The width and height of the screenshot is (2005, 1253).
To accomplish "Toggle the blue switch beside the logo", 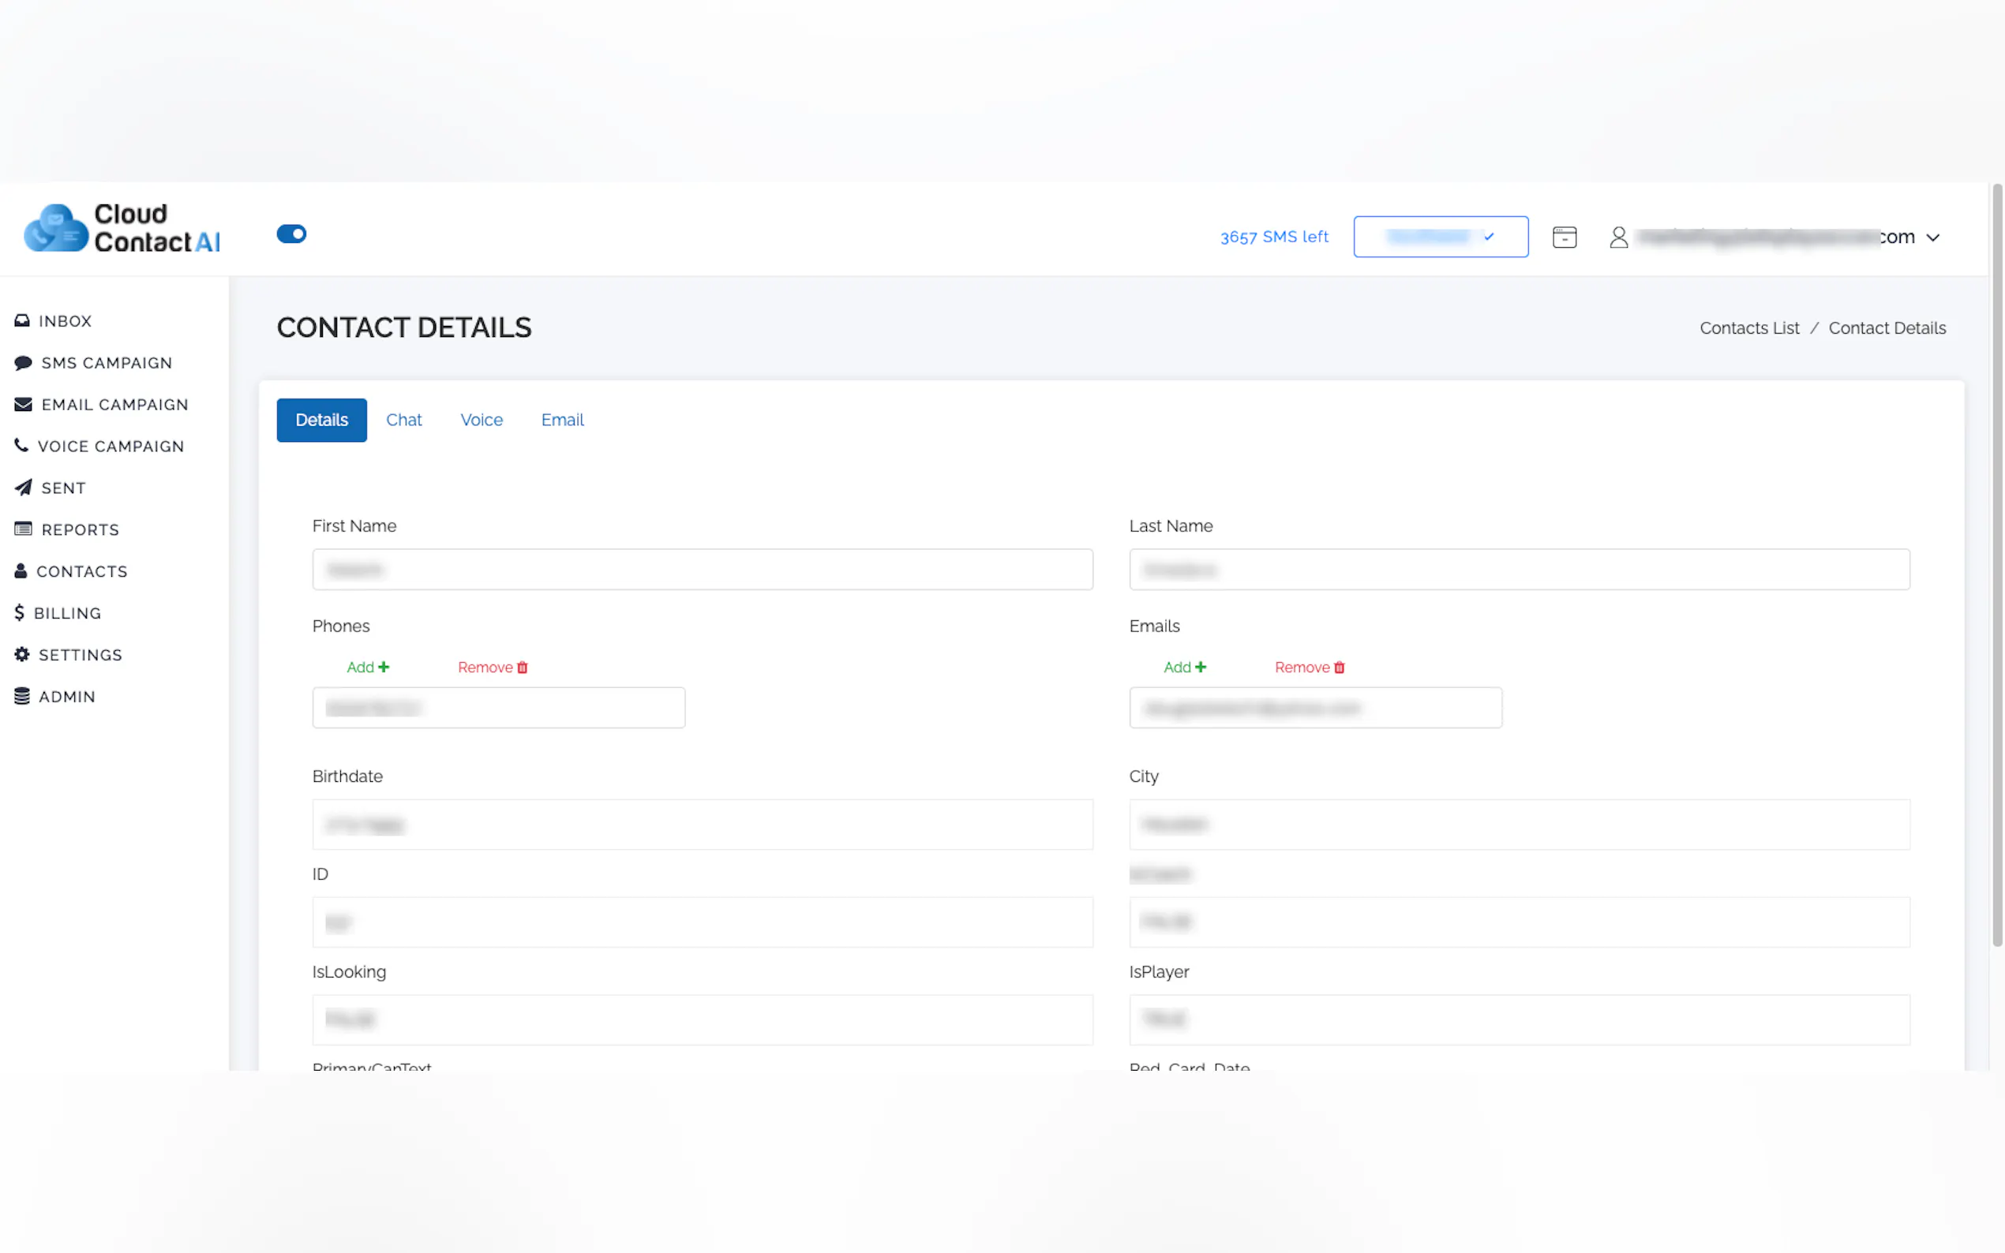I will (x=291, y=234).
